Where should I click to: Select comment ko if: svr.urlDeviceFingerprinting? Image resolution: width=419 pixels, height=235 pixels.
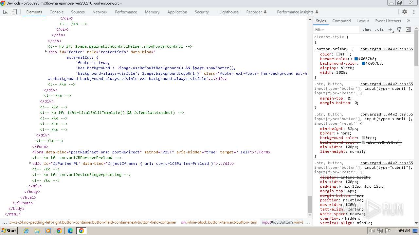81,175
